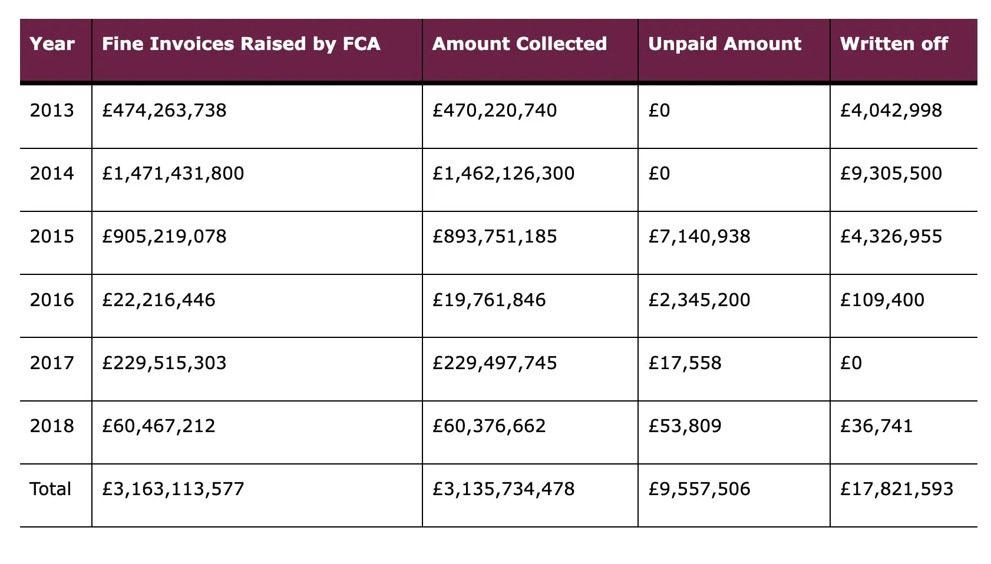The image size is (991, 564).
Task: Select the £893,751,185 amount collected cell
Action: tap(494, 237)
